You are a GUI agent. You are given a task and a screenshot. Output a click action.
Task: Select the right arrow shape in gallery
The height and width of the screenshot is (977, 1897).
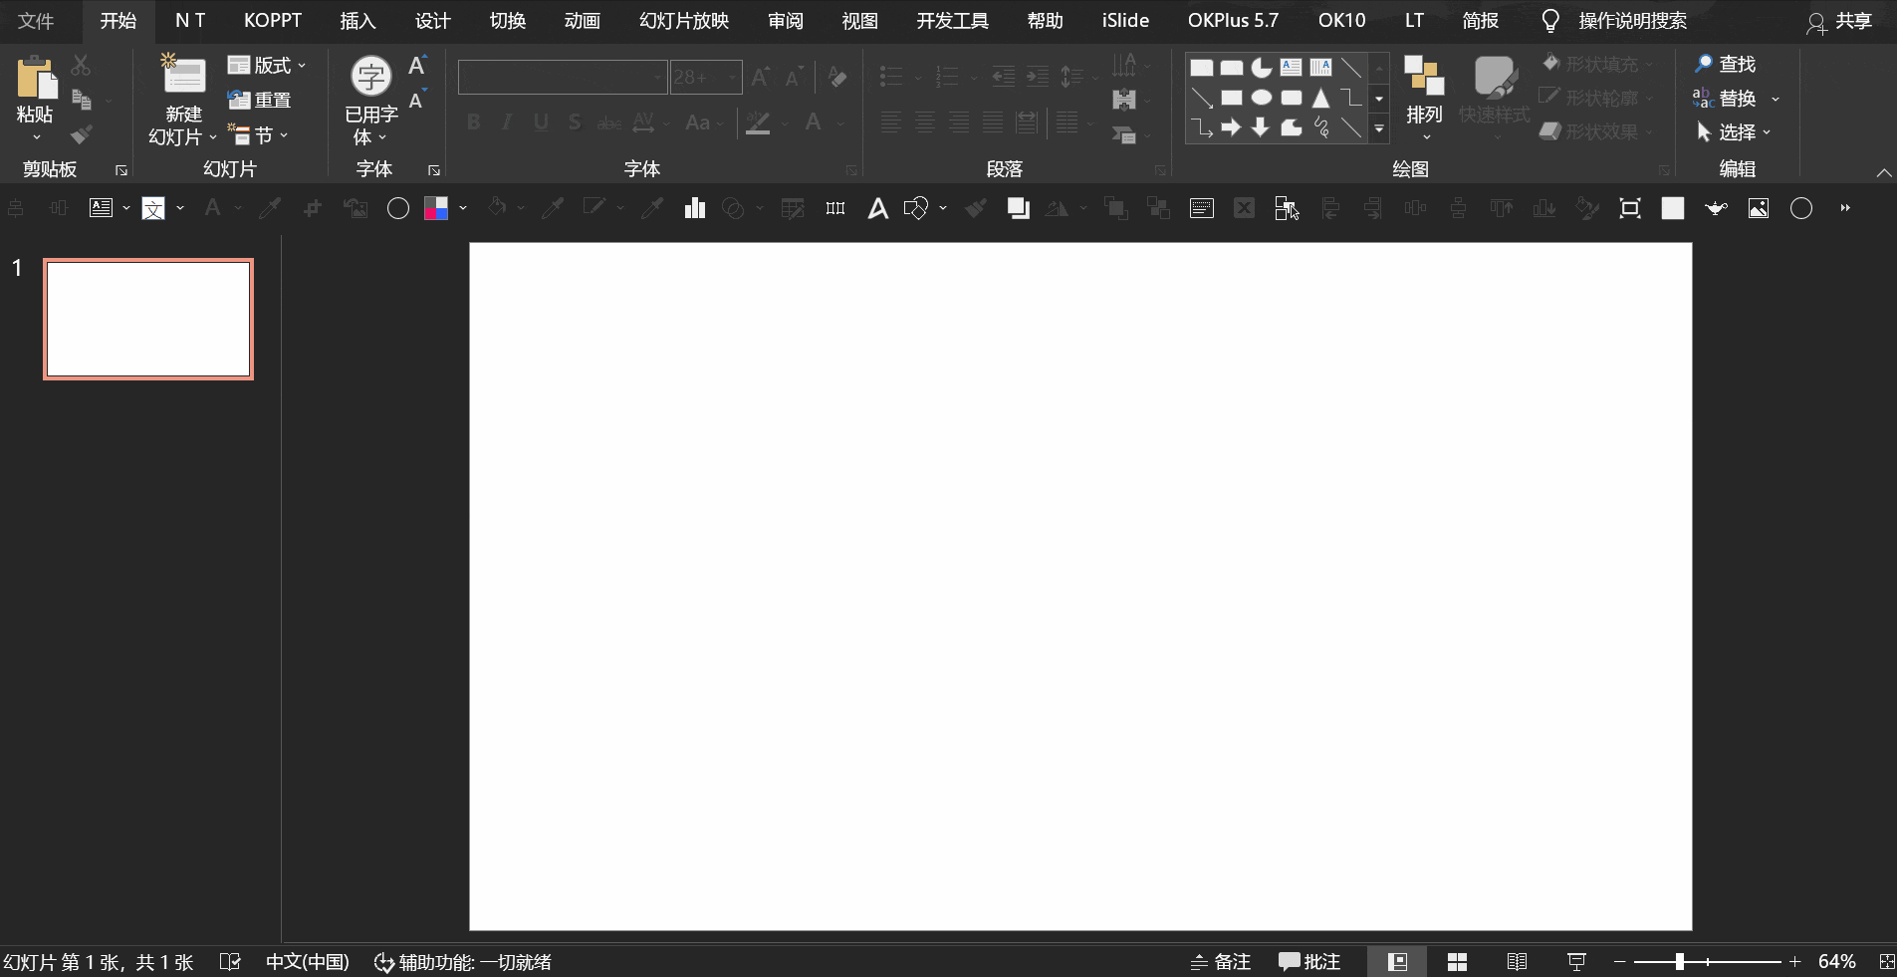pos(1232,127)
